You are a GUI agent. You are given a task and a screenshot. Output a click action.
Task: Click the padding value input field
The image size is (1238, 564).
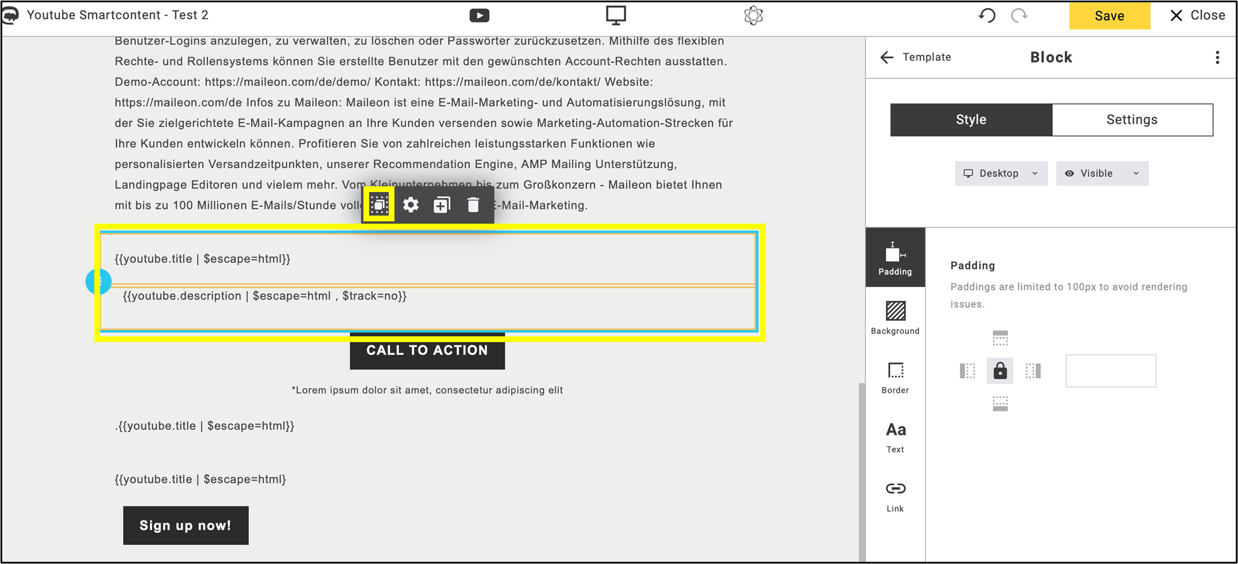1110,371
